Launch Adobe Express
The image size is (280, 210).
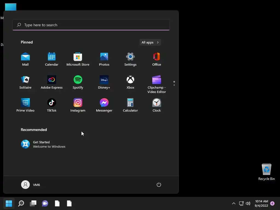(52, 82)
